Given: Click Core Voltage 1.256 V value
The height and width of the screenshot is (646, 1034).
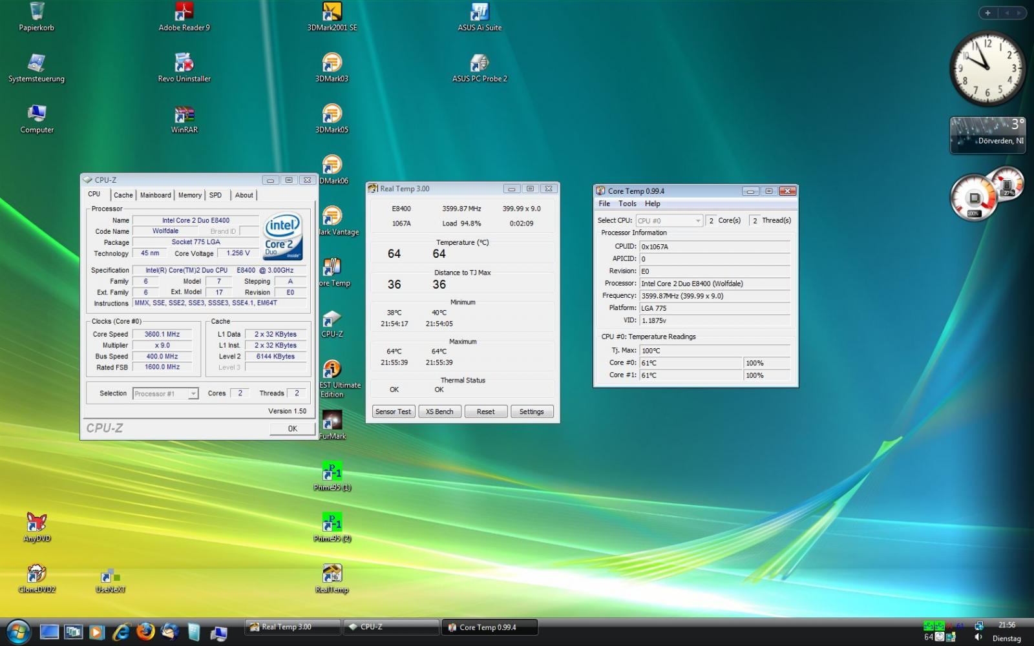Looking at the screenshot, I should tap(238, 253).
